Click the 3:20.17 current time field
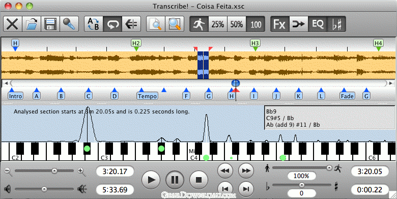397x199 pixels. tap(115, 172)
